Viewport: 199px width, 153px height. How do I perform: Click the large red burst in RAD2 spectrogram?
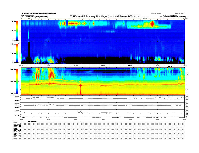(153, 24)
